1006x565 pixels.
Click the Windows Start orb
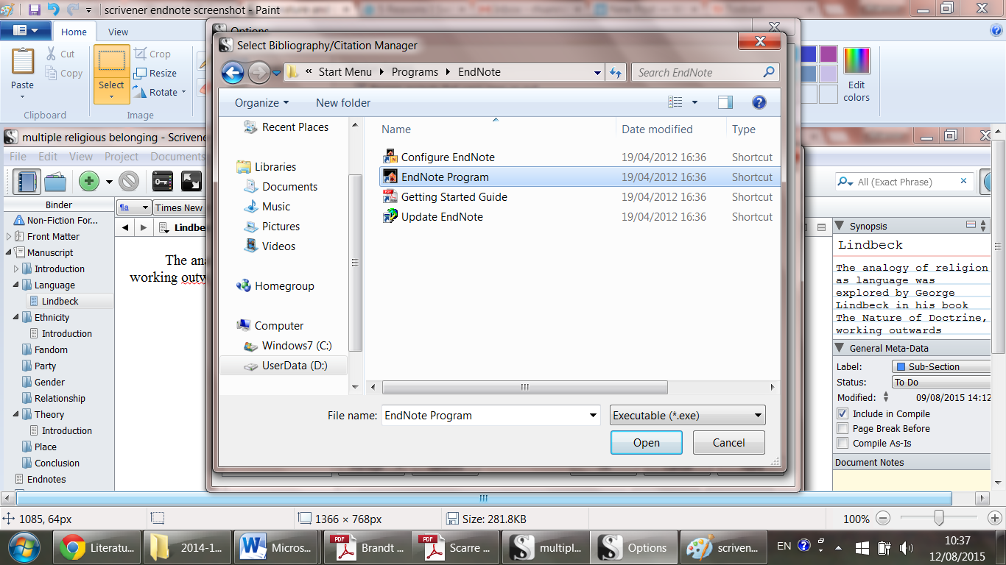[x=24, y=547]
